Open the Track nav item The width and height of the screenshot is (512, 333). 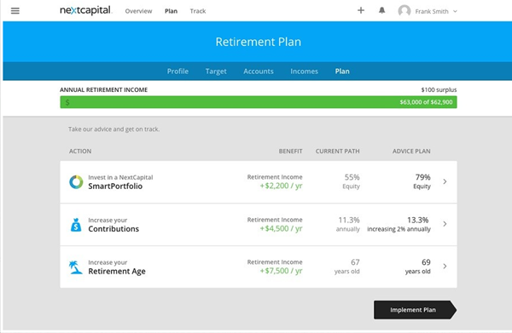198,11
